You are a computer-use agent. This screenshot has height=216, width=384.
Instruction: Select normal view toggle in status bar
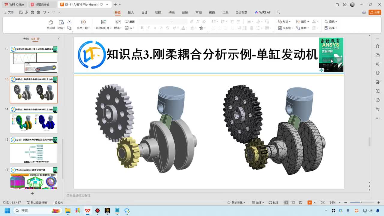pyautogui.click(x=286, y=202)
